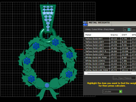This screenshot has width=136, height=102.
Task: Select the METAL WEIGHTS tab title
Action: (x=99, y=23)
